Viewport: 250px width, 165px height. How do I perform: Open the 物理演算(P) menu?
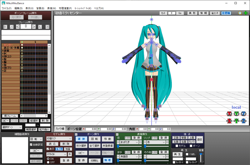[x=65, y=8]
